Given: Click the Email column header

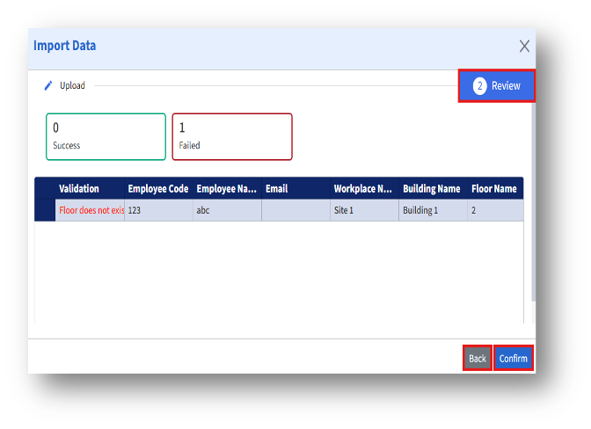Looking at the screenshot, I should pyautogui.click(x=295, y=188).
